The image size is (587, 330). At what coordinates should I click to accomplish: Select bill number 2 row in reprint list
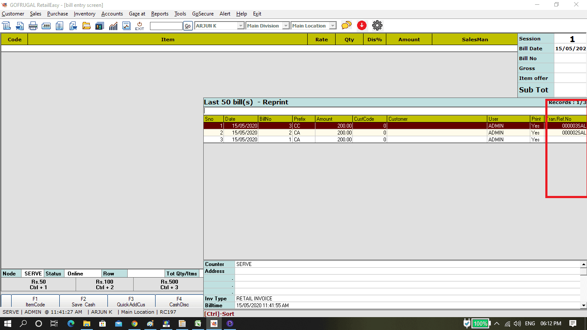(x=395, y=133)
